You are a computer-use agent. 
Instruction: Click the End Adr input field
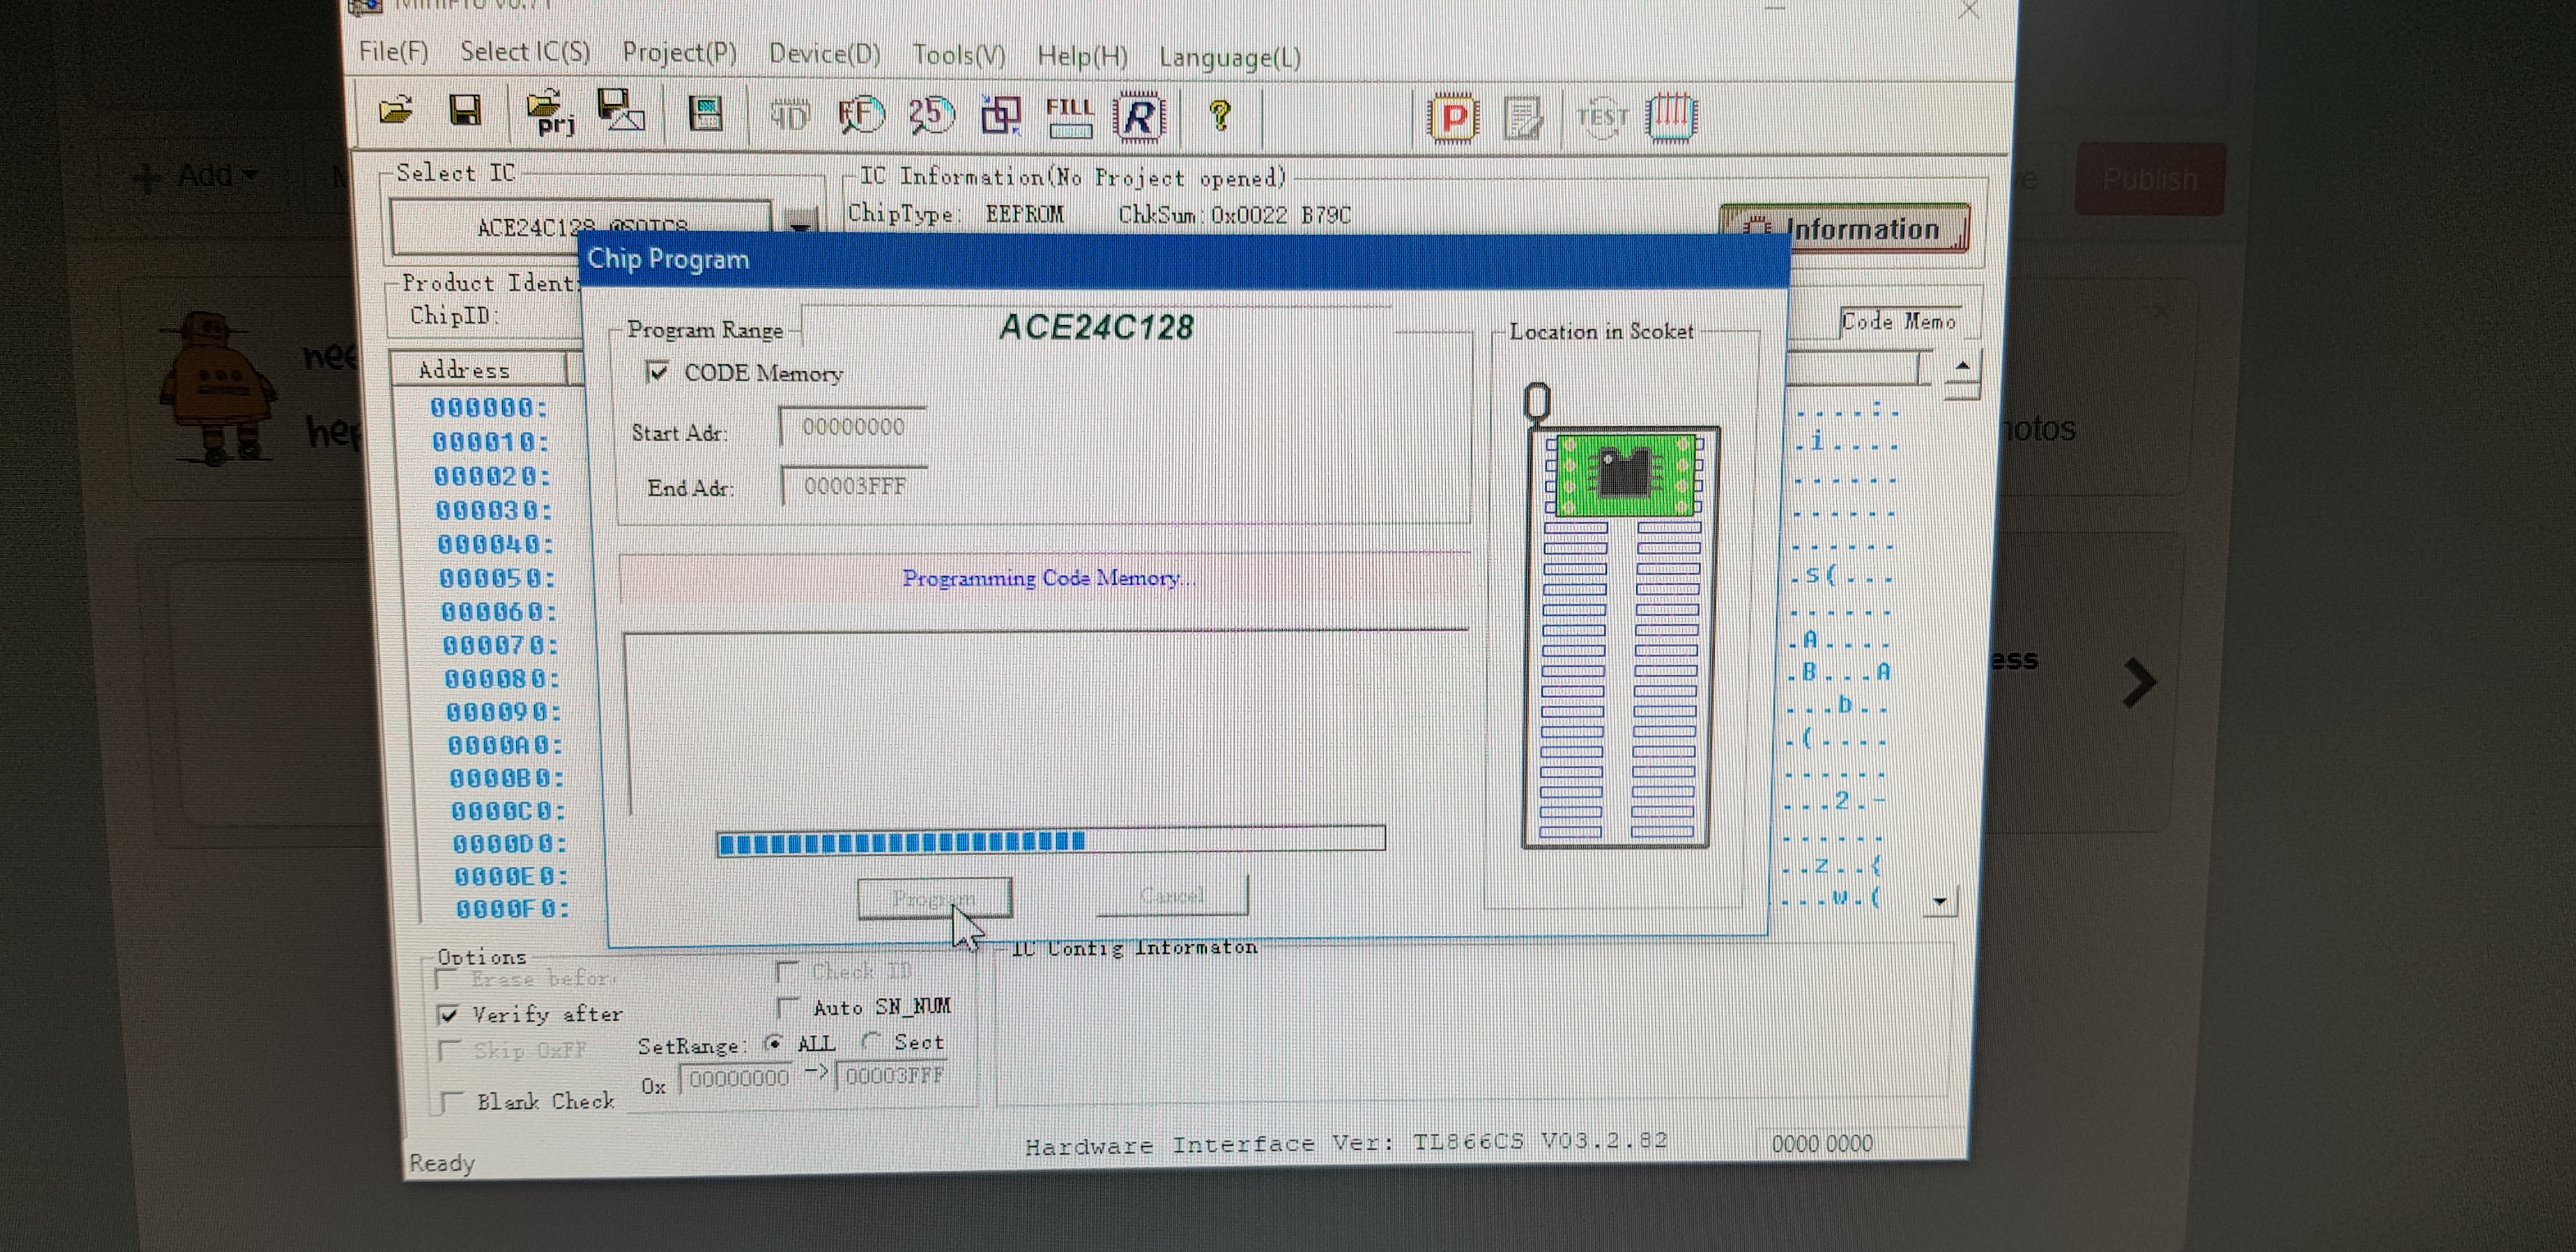854,486
